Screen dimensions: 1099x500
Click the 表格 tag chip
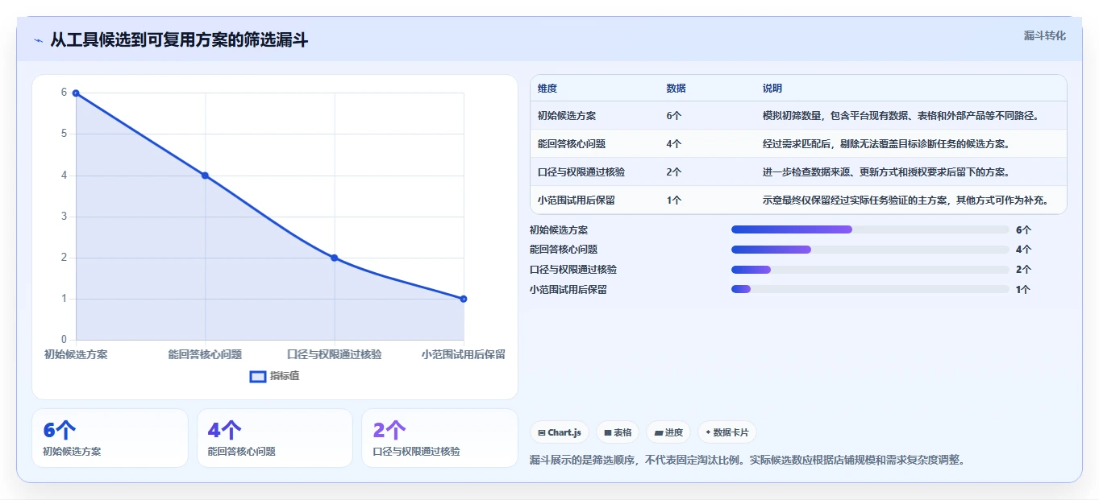pyautogui.click(x=618, y=432)
